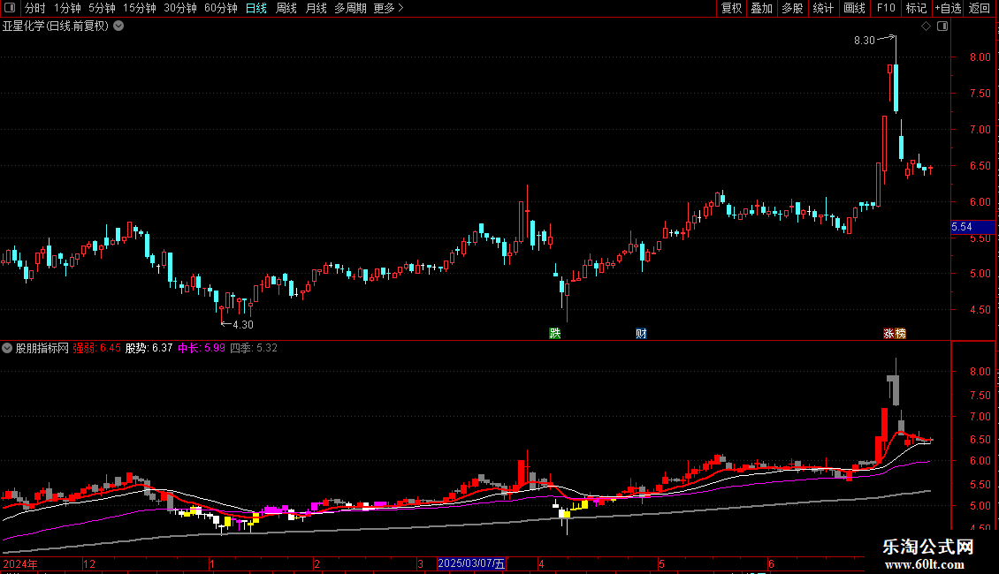Click the 8.30 high price label

865,41
